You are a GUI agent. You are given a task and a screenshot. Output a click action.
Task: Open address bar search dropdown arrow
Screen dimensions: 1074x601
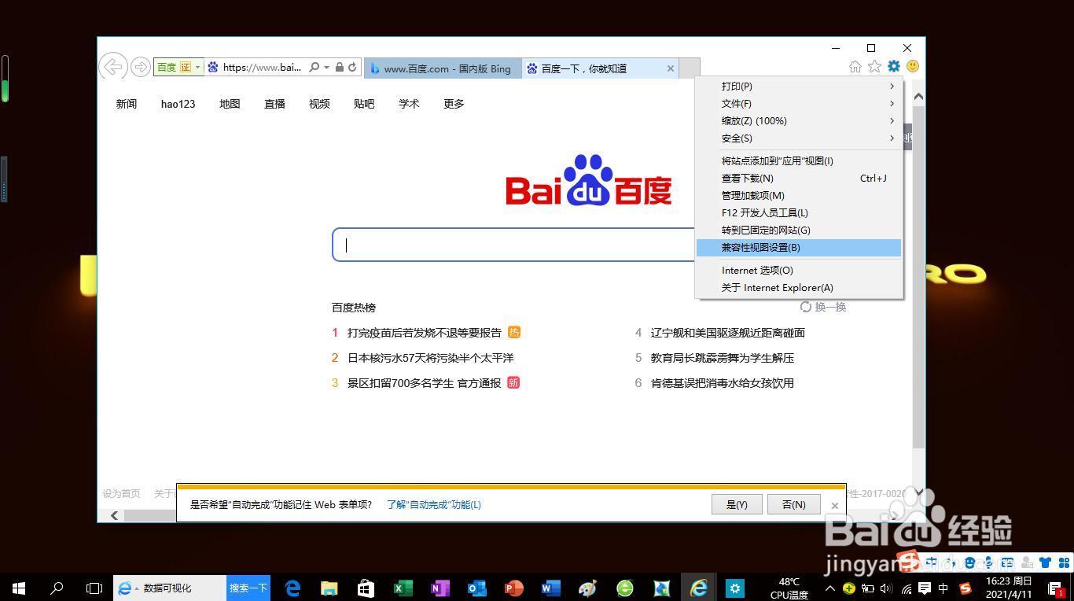327,68
